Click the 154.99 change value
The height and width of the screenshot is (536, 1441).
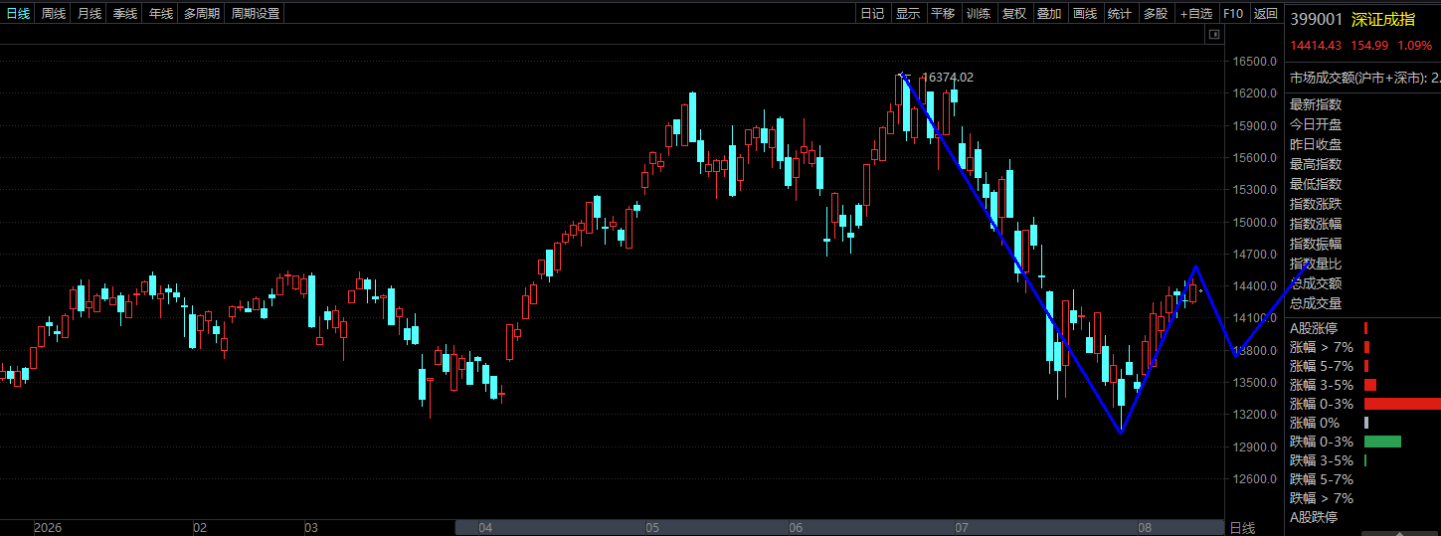pos(1368,46)
